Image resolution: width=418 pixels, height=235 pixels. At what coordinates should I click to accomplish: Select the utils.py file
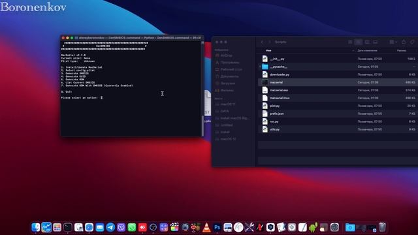tap(338, 129)
